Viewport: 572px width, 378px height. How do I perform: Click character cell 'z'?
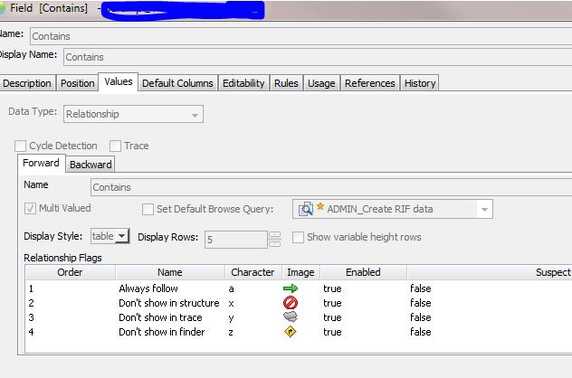231,333
